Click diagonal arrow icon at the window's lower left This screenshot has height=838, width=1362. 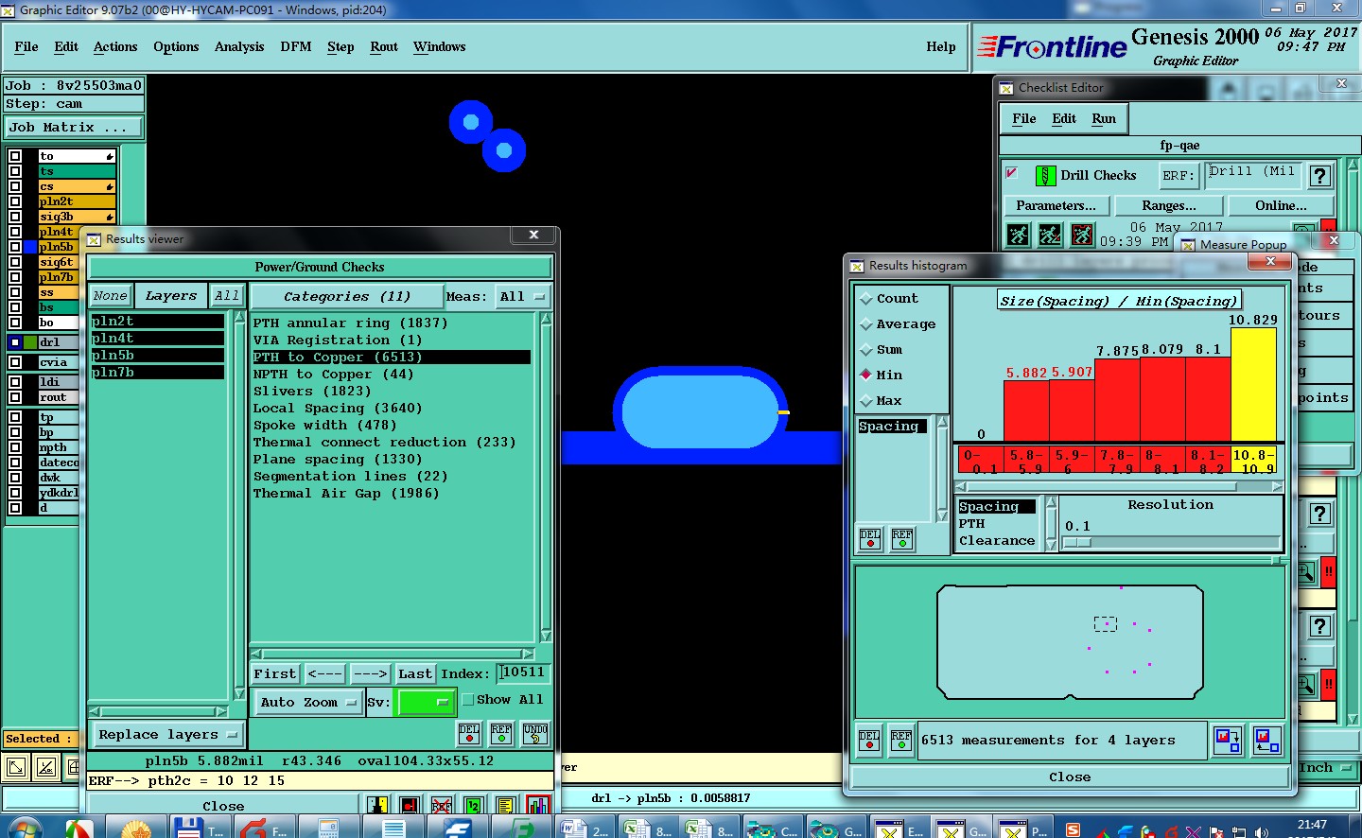16,768
